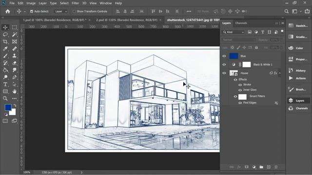The width and height of the screenshot is (312, 175).
Task: Hide the Black & White 1 layer
Action: click(224, 65)
